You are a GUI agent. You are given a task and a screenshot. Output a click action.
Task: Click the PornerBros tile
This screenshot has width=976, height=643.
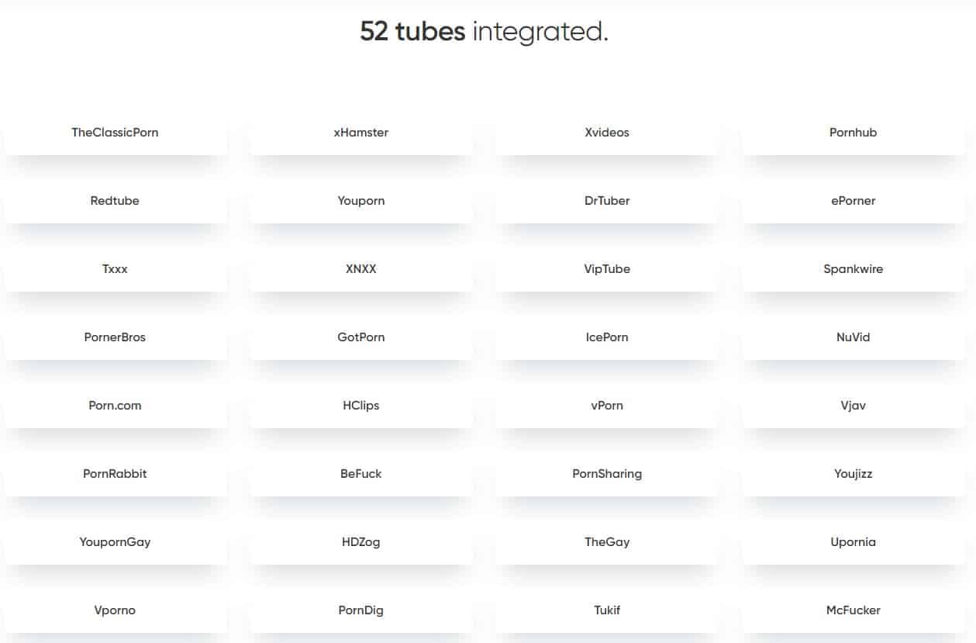point(115,337)
